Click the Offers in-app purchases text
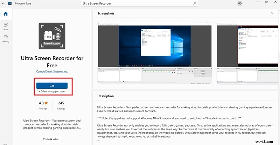This screenshot has height=145, width=280. tap(52, 91)
